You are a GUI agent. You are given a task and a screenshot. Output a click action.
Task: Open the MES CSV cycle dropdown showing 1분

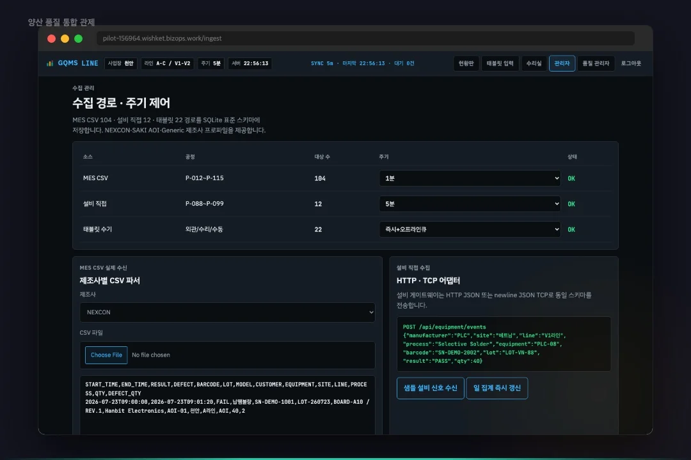coord(470,178)
